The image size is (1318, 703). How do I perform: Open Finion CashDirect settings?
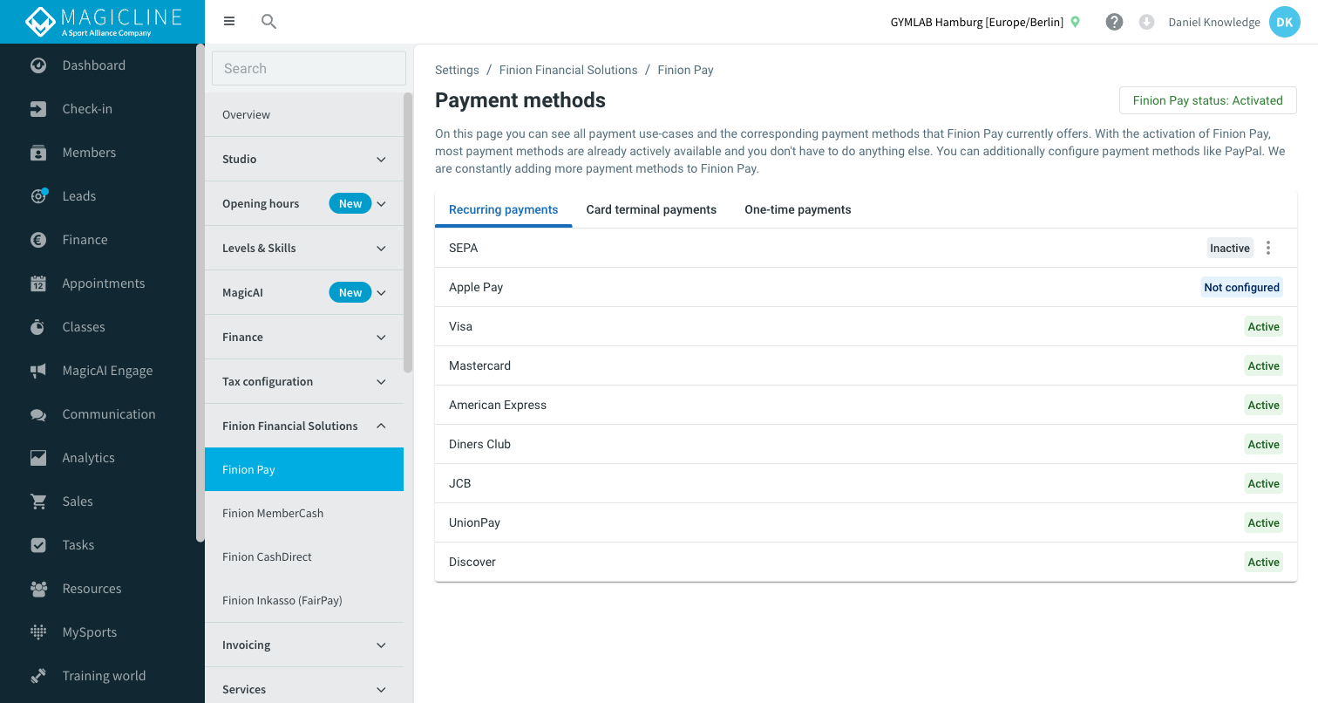304,556
